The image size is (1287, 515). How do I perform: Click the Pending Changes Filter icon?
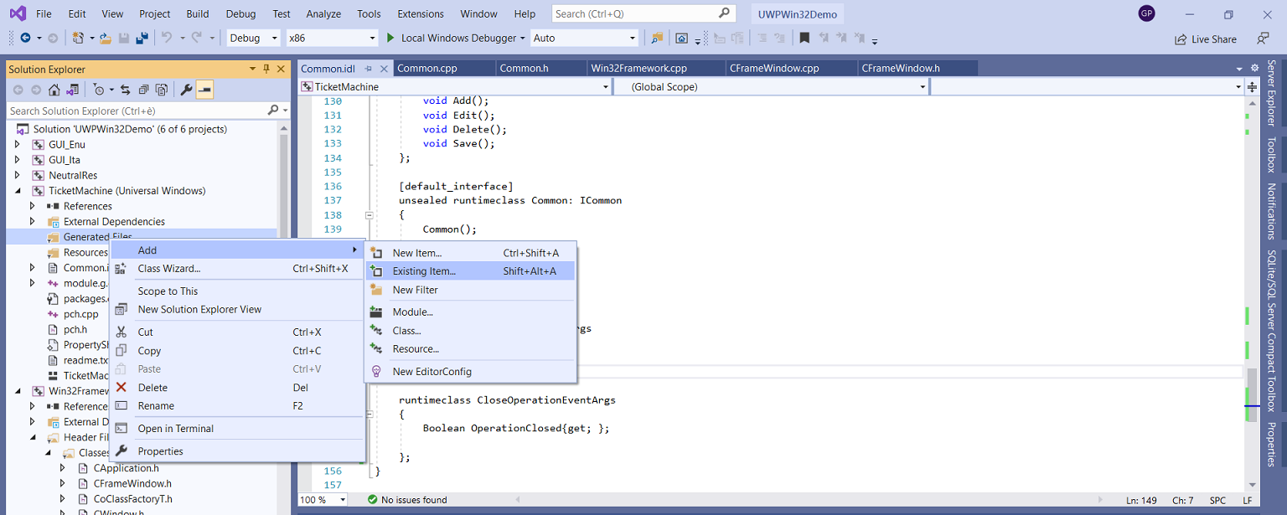[x=101, y=90]
